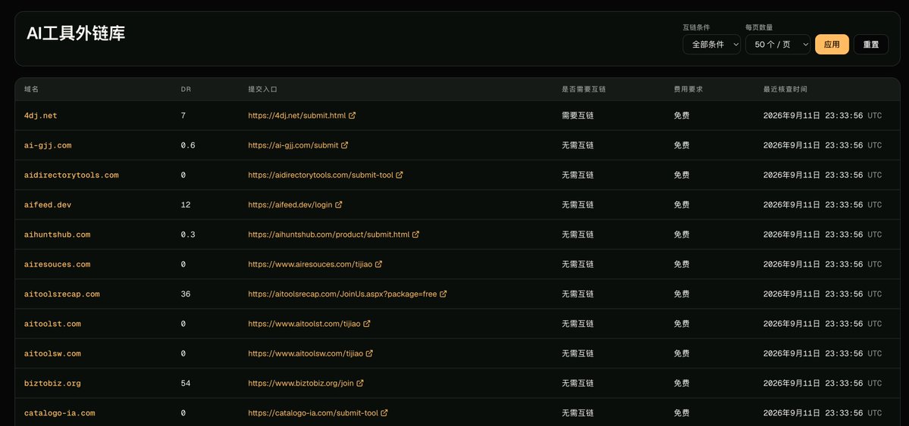Click DR value 0.3 in aihuntshub.com row
909x426 pixels.
point(188,235)
